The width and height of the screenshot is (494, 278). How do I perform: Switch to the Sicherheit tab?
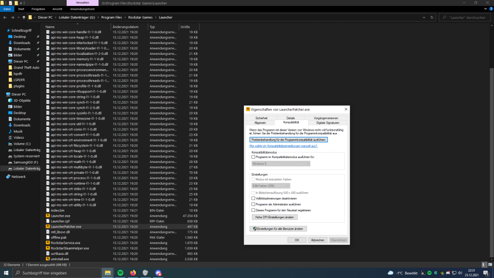(x=261, y=118)
